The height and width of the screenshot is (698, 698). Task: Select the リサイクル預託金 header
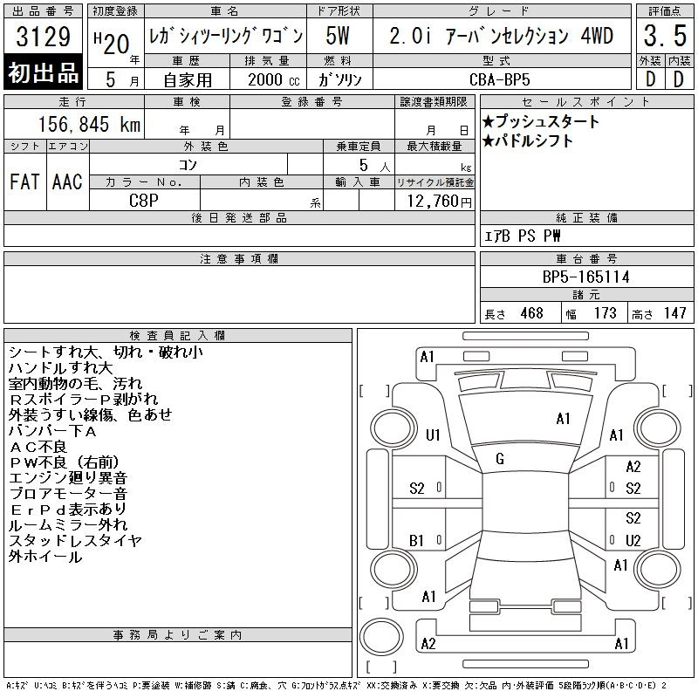click(x=435, y=182)
